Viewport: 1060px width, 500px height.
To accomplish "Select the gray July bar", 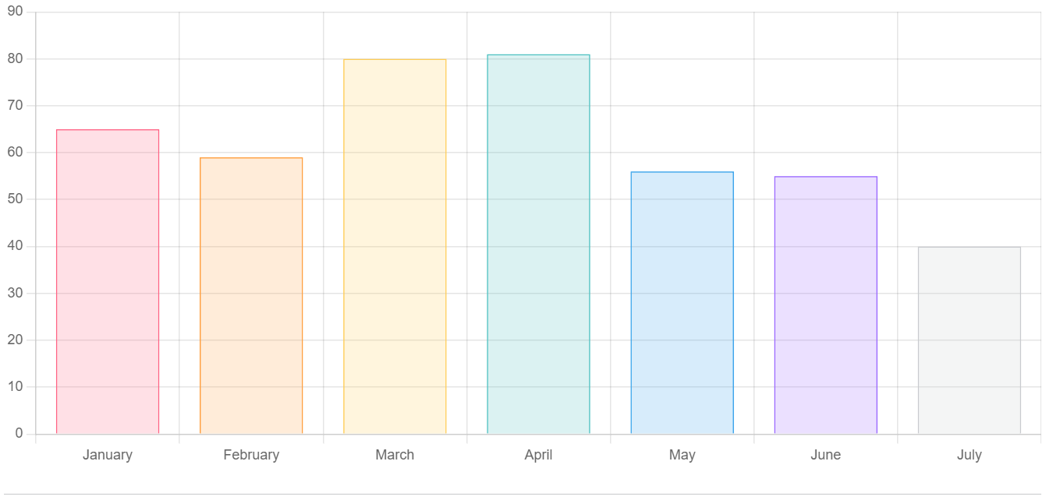I will (x=969, y=340).
